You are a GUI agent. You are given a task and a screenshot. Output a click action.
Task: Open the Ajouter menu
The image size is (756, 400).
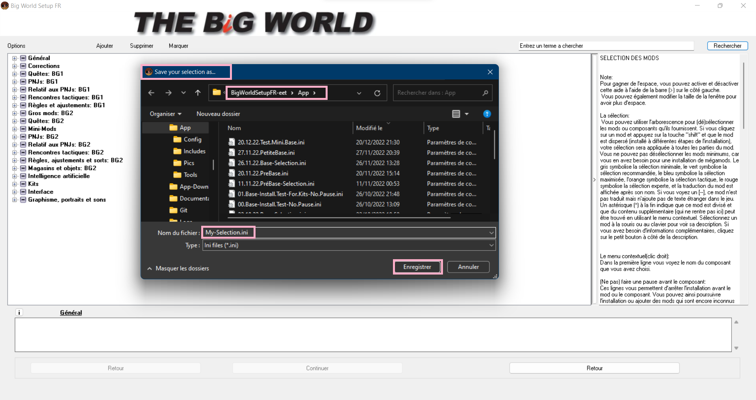[x=104, y=46]
